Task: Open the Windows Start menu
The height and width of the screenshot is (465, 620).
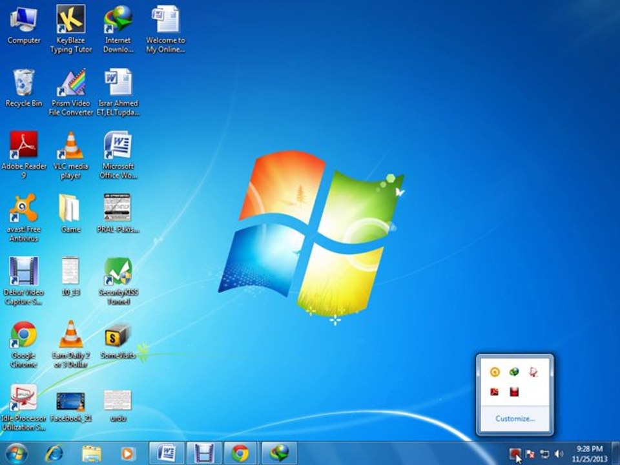Action: pyautogui.click(x=17, y=453)
